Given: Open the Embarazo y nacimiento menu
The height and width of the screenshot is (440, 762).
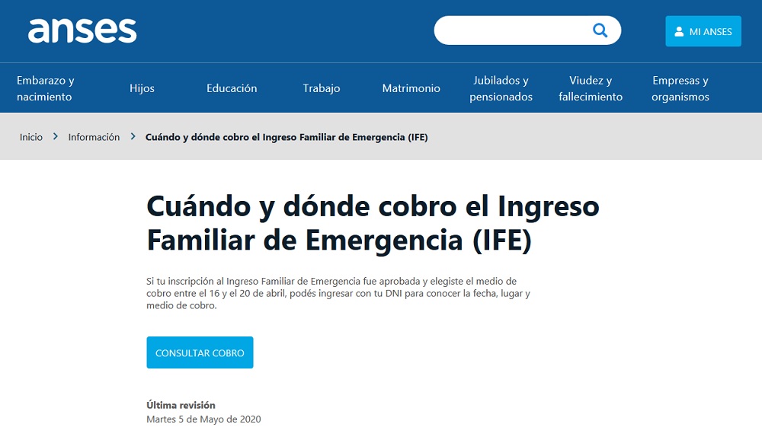Looking at the screenshot, I should 45,88.
